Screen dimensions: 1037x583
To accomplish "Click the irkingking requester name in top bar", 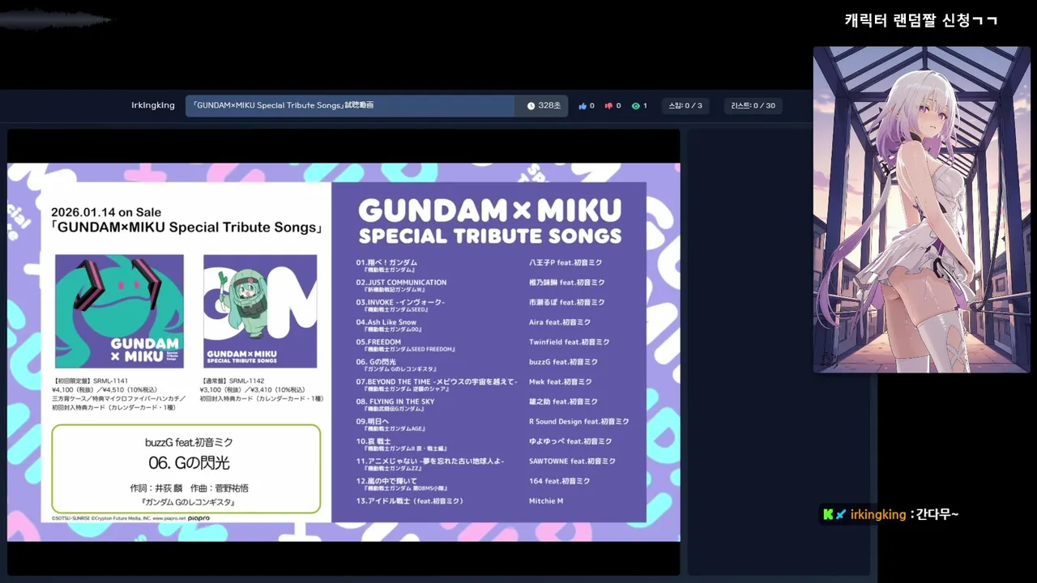I will click(153, 105).
